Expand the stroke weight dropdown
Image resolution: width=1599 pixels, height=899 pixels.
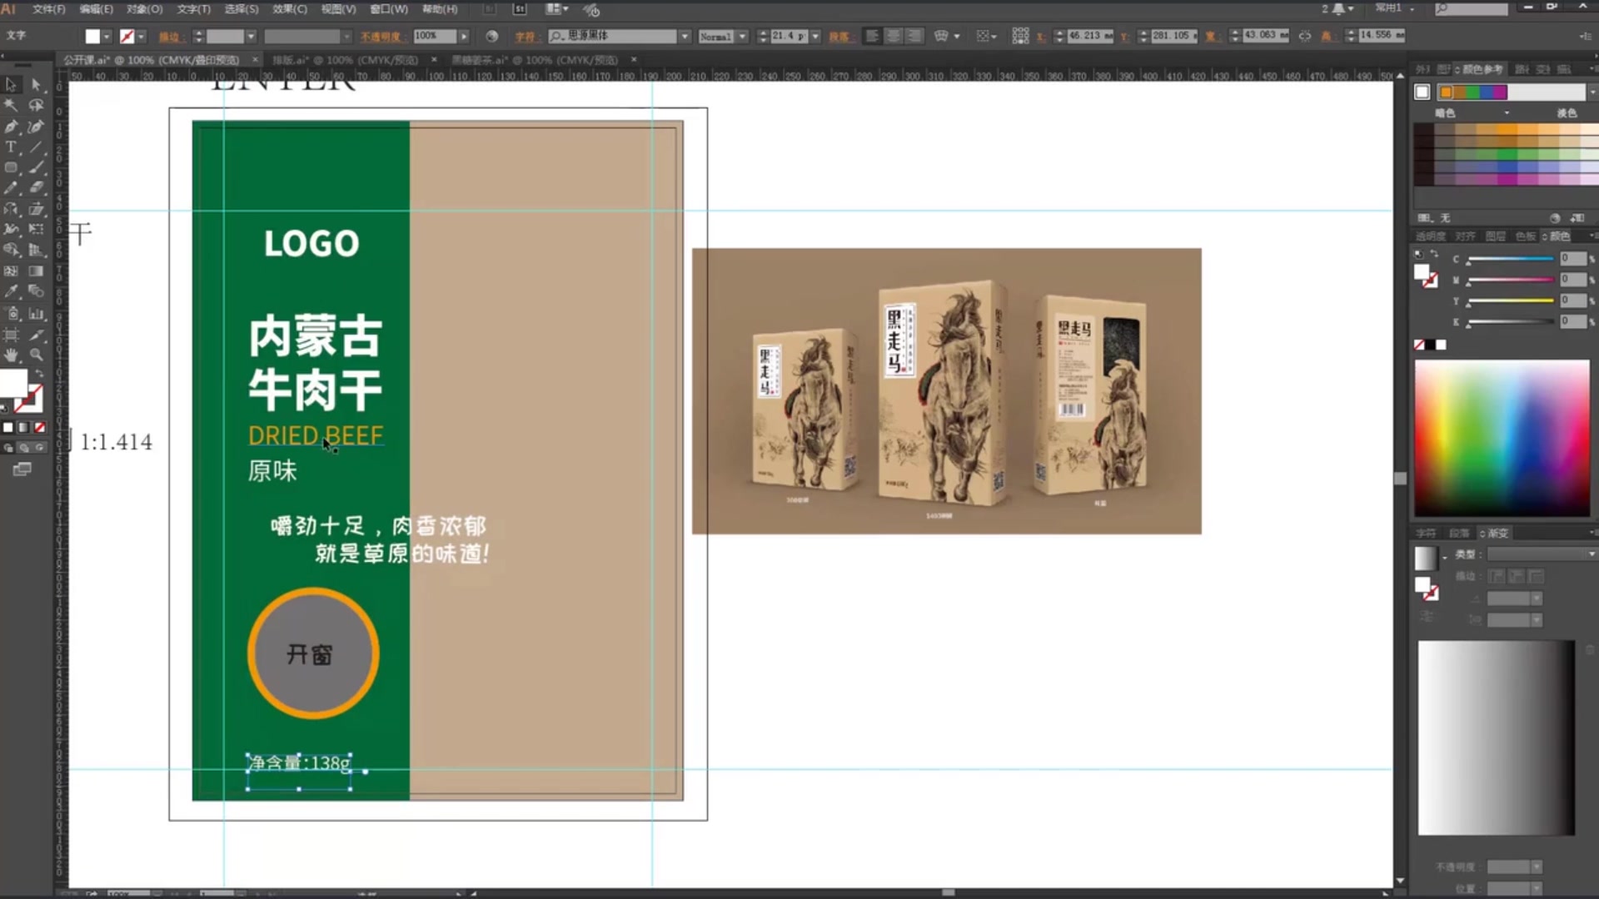251,37
